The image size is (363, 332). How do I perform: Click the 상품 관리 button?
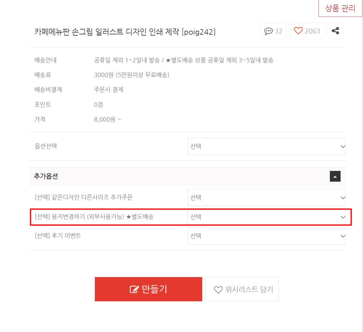click(340, 8)
